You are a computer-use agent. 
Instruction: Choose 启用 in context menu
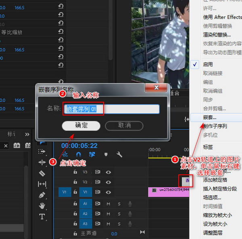[x=208, y=64]
